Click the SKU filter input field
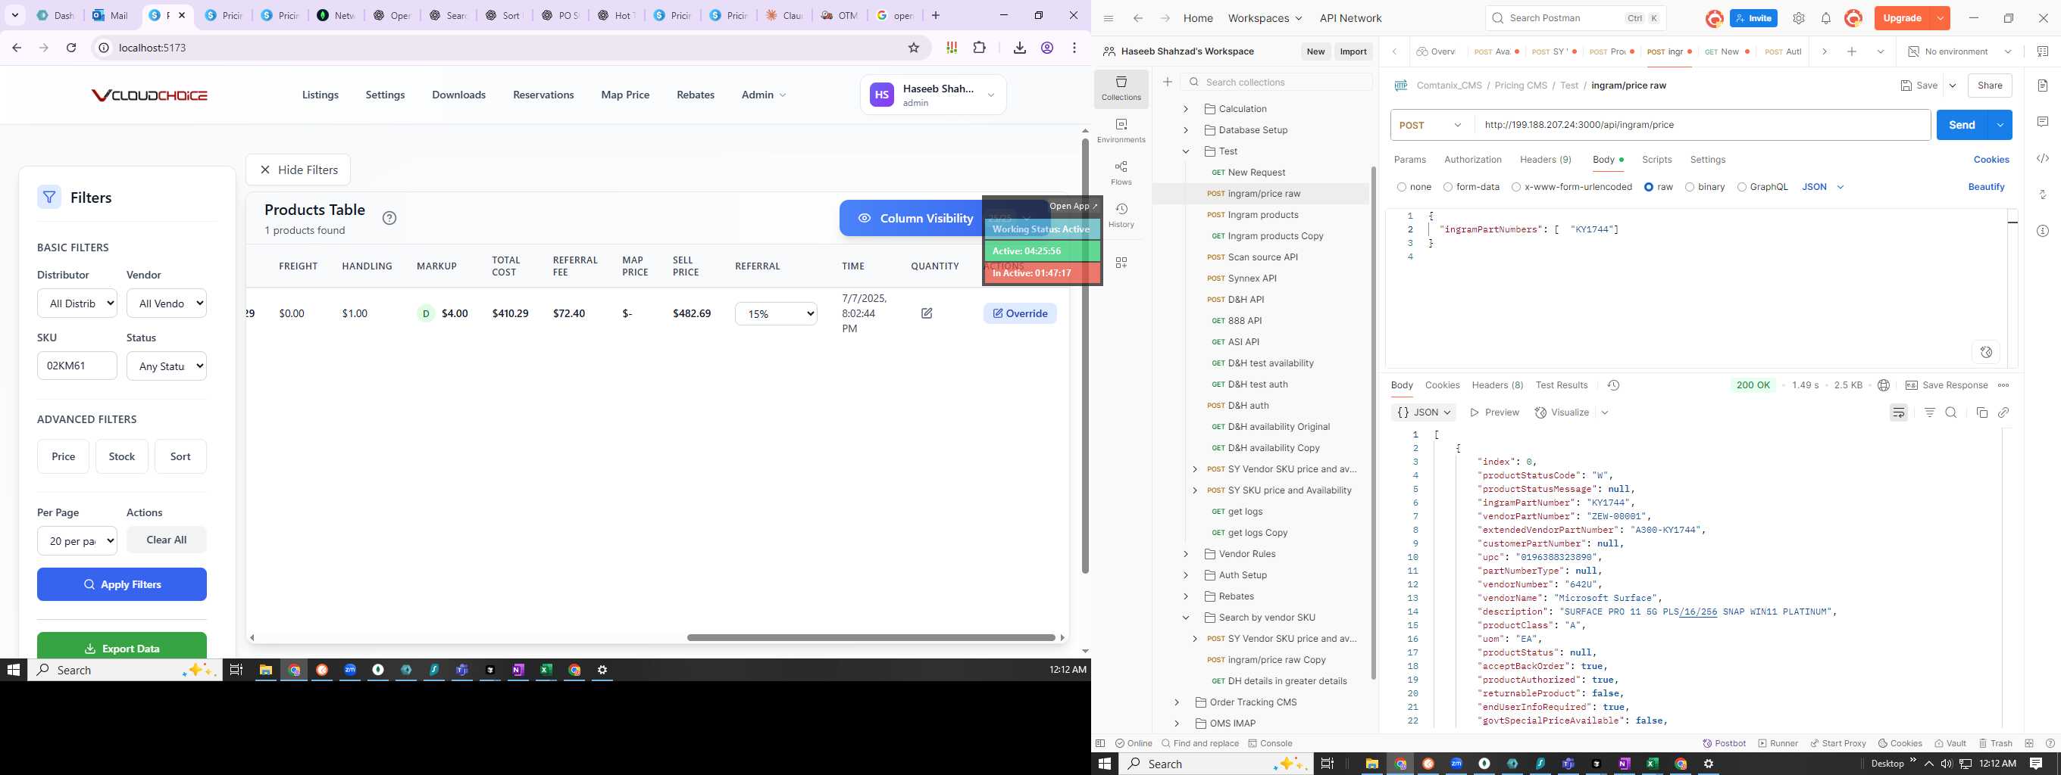2061x775 pixels. coord(77,366)
